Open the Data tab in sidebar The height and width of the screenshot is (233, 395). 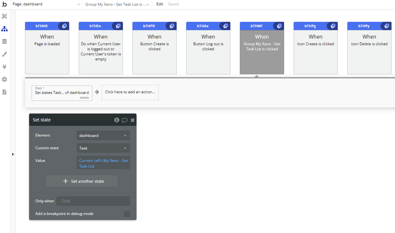[4, 41]
